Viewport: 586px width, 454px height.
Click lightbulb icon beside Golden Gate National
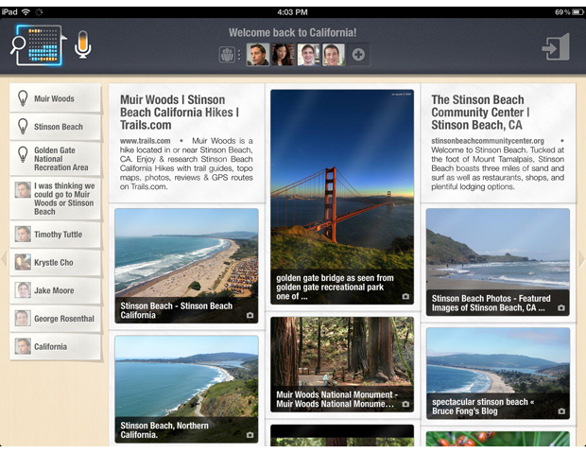pos(23,154)
